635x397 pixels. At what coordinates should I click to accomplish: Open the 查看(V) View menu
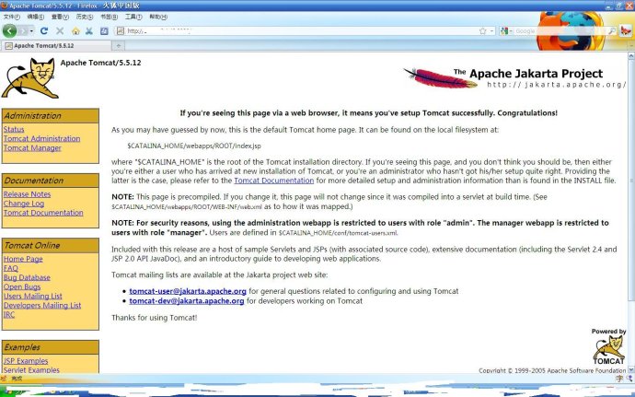click(x=60, y=17)
